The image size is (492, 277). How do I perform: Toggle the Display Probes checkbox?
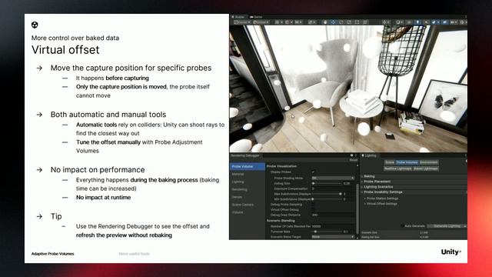tap(314, 172)
